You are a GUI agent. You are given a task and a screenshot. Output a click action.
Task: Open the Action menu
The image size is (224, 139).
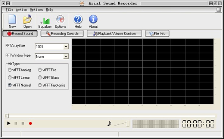point(22,10)
